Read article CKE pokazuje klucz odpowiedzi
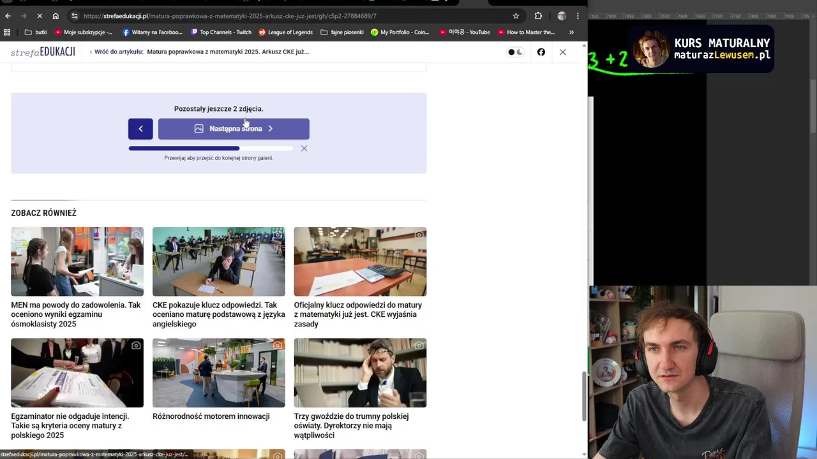Image resolution: width=817 pixels, height=459 pixels. 219,314
